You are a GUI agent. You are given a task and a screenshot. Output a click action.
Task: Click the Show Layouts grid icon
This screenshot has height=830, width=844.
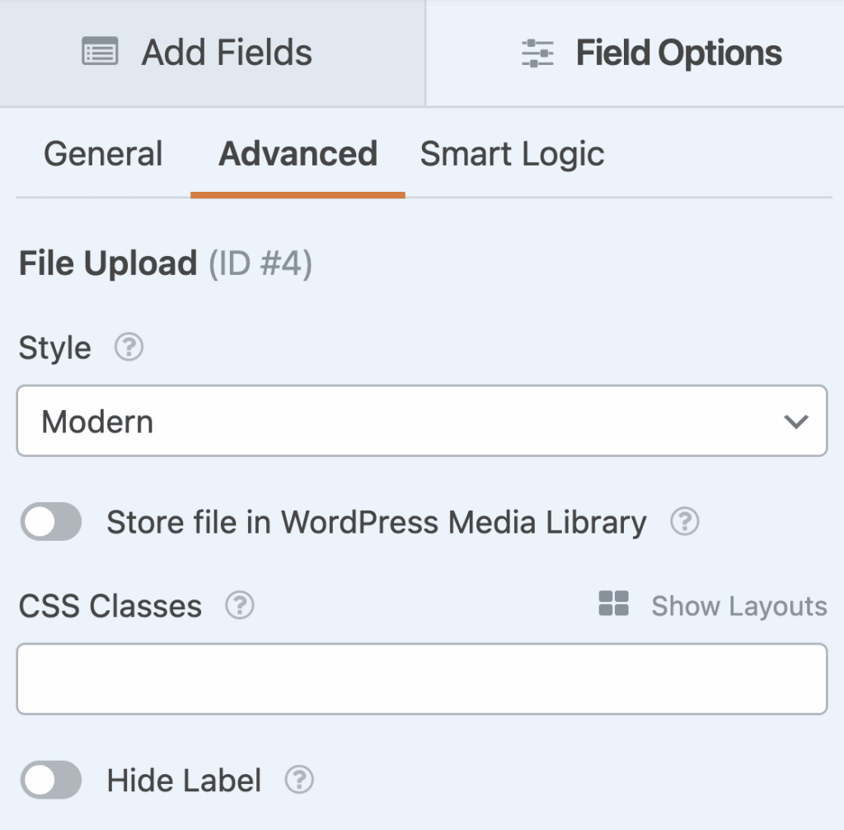pos(612,604)
